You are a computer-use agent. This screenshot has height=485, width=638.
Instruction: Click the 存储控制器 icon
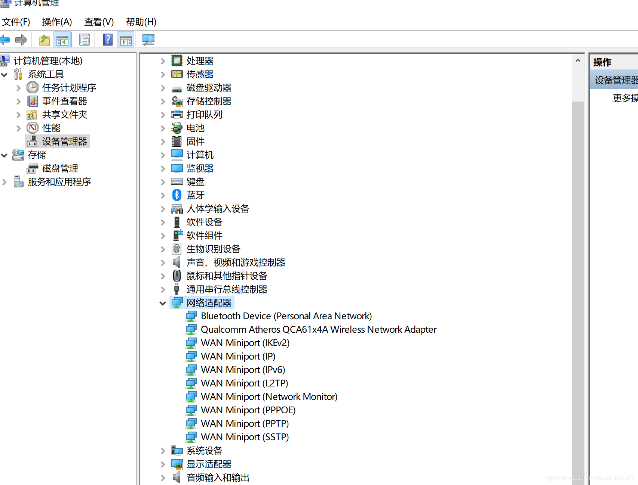177,101
